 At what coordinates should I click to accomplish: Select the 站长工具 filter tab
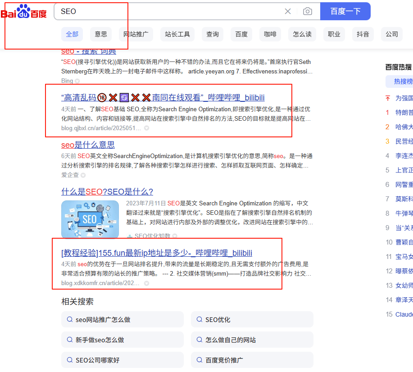(x=177, y=34)
